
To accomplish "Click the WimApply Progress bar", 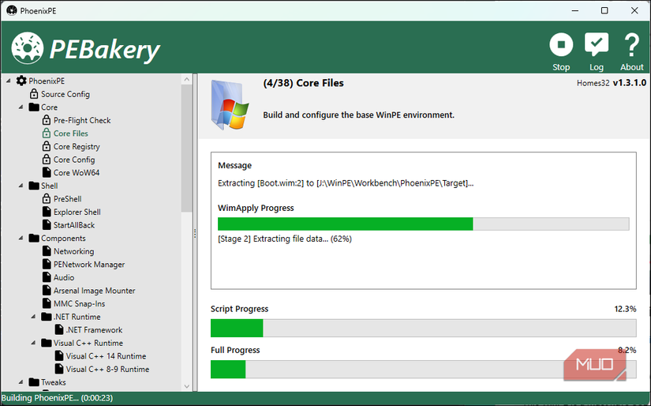I will click(424, 224).
